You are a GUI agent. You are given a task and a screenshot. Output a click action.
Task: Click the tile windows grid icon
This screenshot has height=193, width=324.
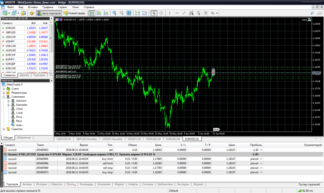[x=129, y=13]
